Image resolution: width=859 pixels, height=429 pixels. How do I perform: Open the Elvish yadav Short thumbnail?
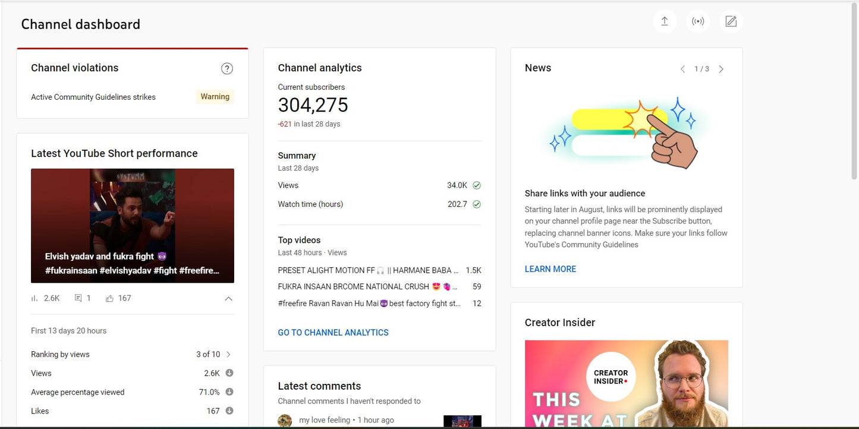pos(133,226)
